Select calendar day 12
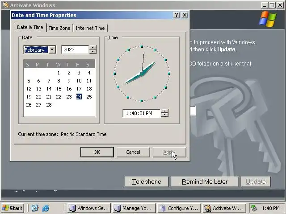Viewport: 286px width, 214px height. [x=29, y=89]
